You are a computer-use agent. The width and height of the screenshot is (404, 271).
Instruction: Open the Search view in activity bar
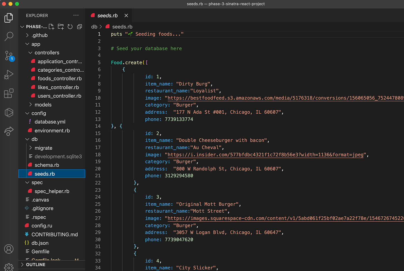point(9,36)
